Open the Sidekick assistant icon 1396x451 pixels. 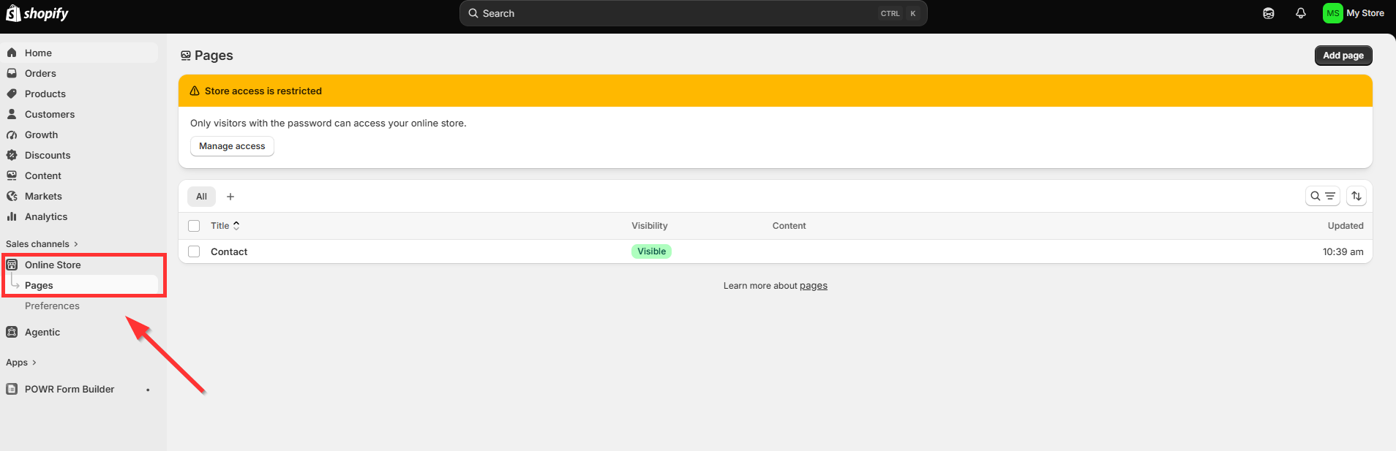(x=1269, y=13)
